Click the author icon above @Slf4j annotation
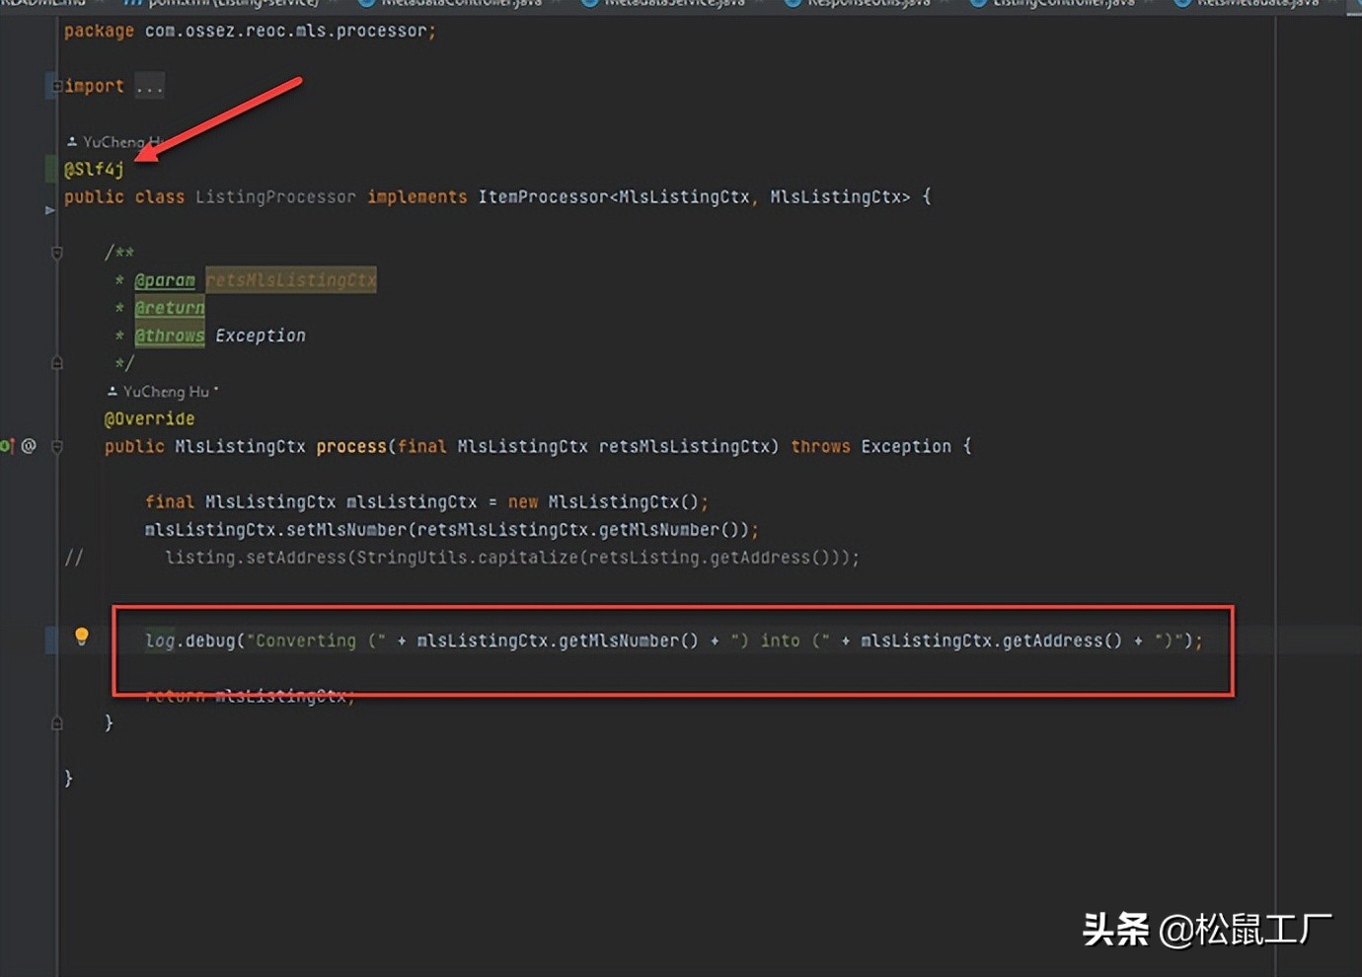 tap(72, 142)
